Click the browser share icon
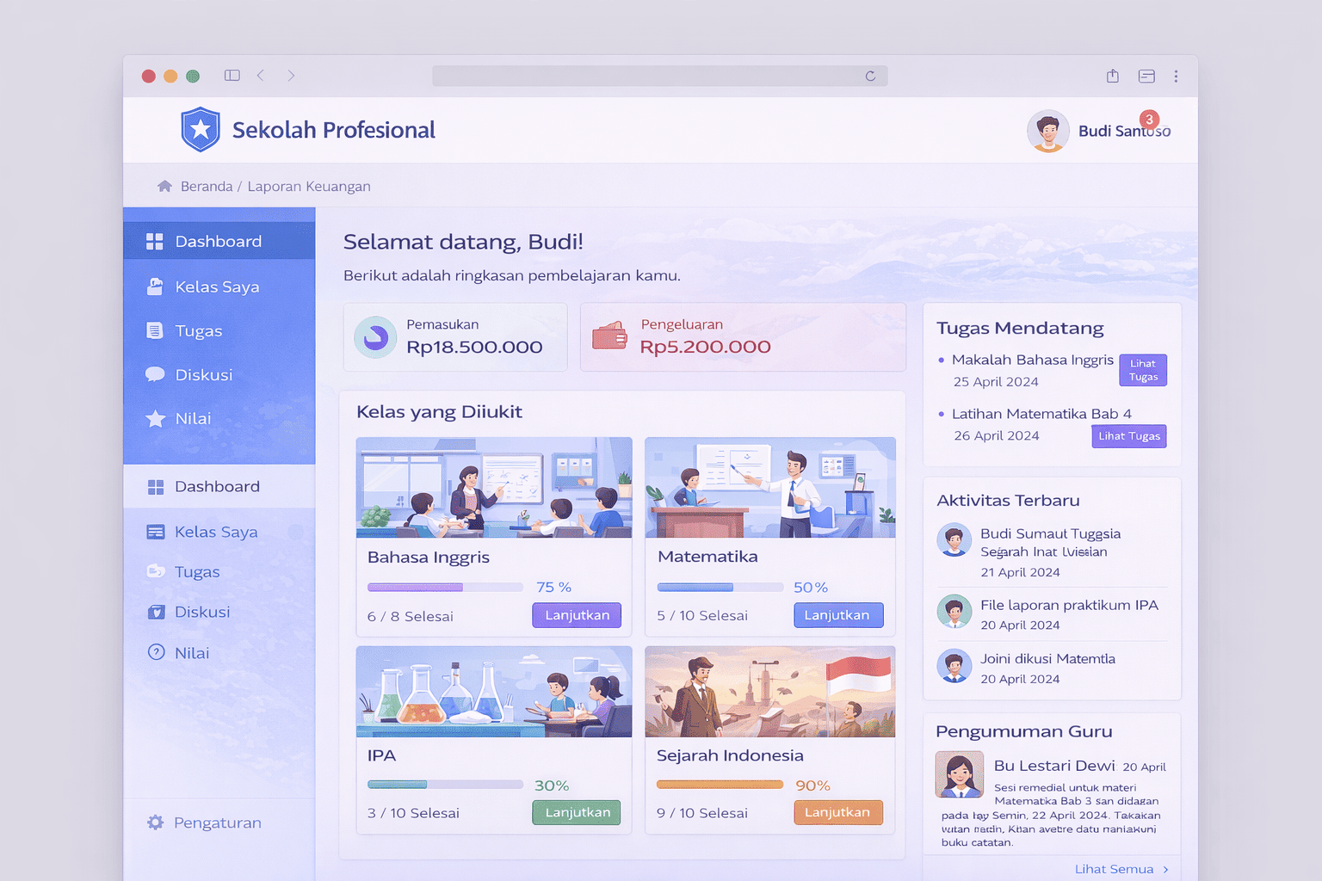Viewport: 1322px width, 881px height. pyautogui.click(x=1113, y=76)
